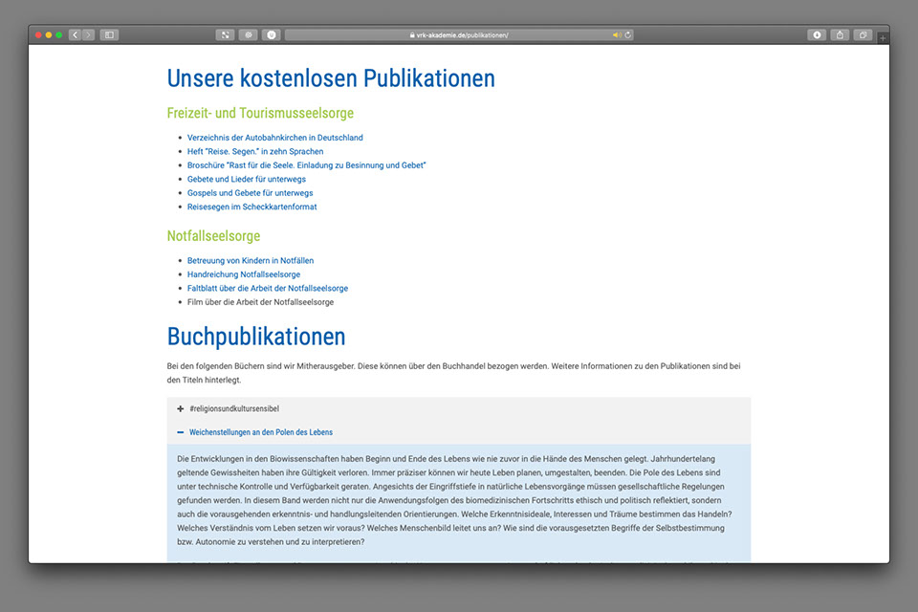This screenshot has width=918, height=612.
Task: Open Verzeichnis der Autobahnkirchen in Deutschland
Action: click(x=274, y=138)
